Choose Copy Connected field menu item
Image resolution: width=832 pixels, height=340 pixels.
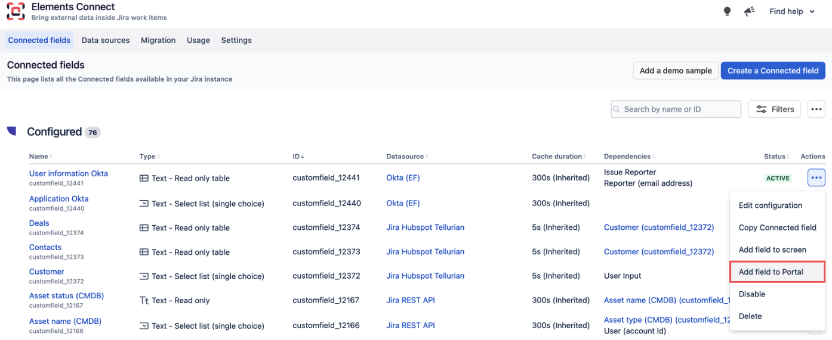coord(777,227)
